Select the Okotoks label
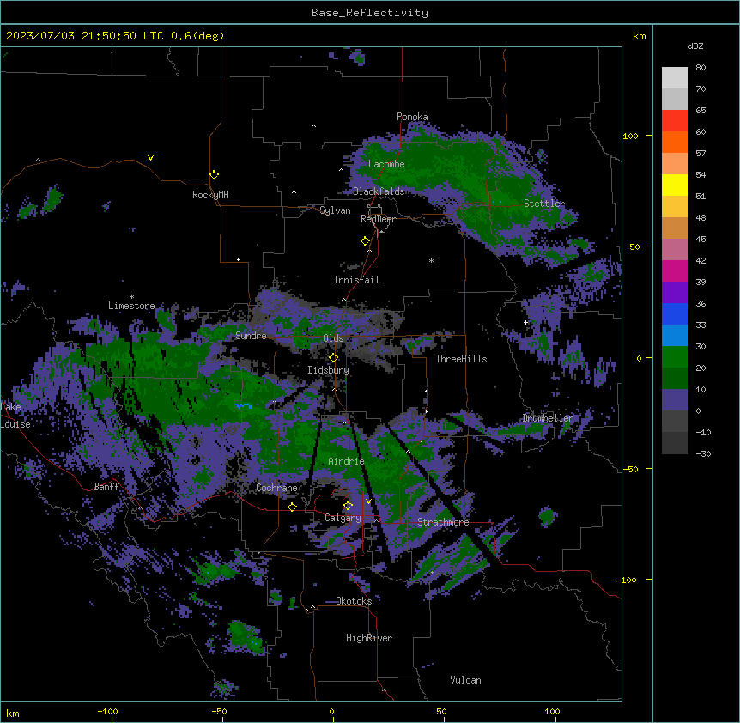 tap(354, 601)
